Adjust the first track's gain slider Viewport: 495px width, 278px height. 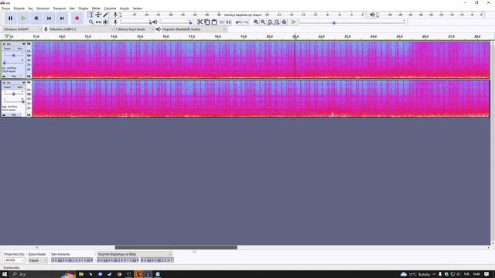click(x=14, y=56)
